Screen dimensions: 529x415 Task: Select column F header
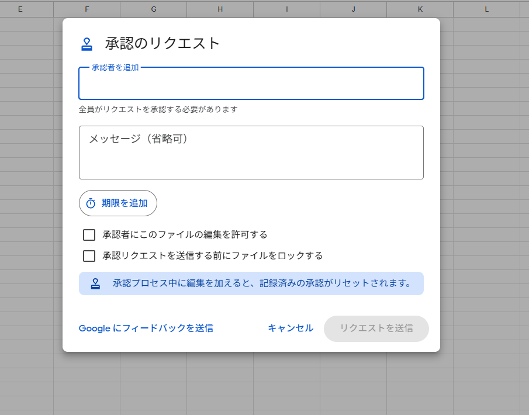coord(87,9)
